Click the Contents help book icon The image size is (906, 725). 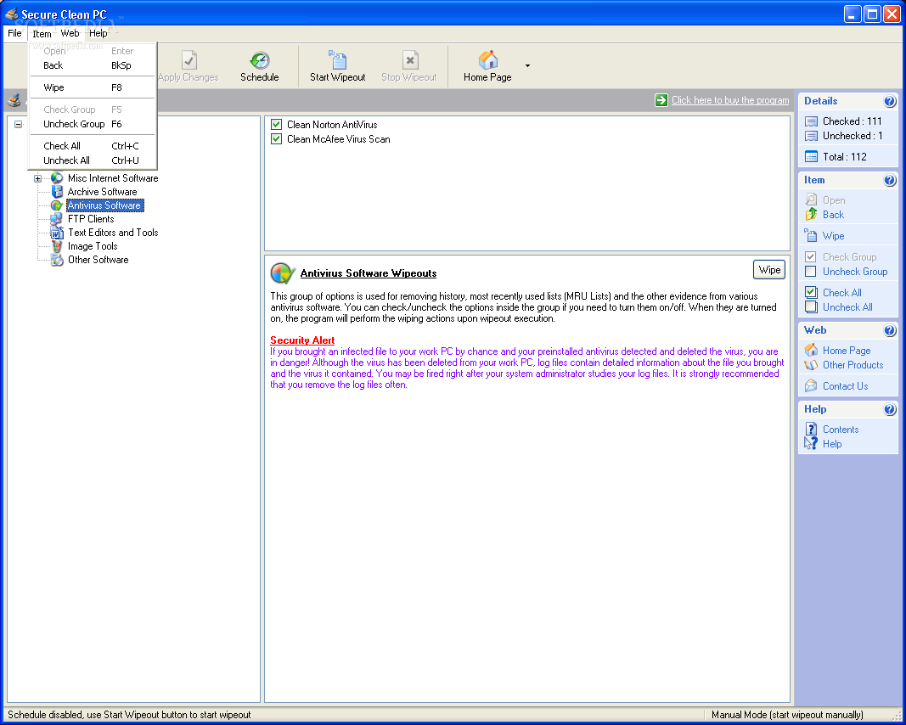811,430
